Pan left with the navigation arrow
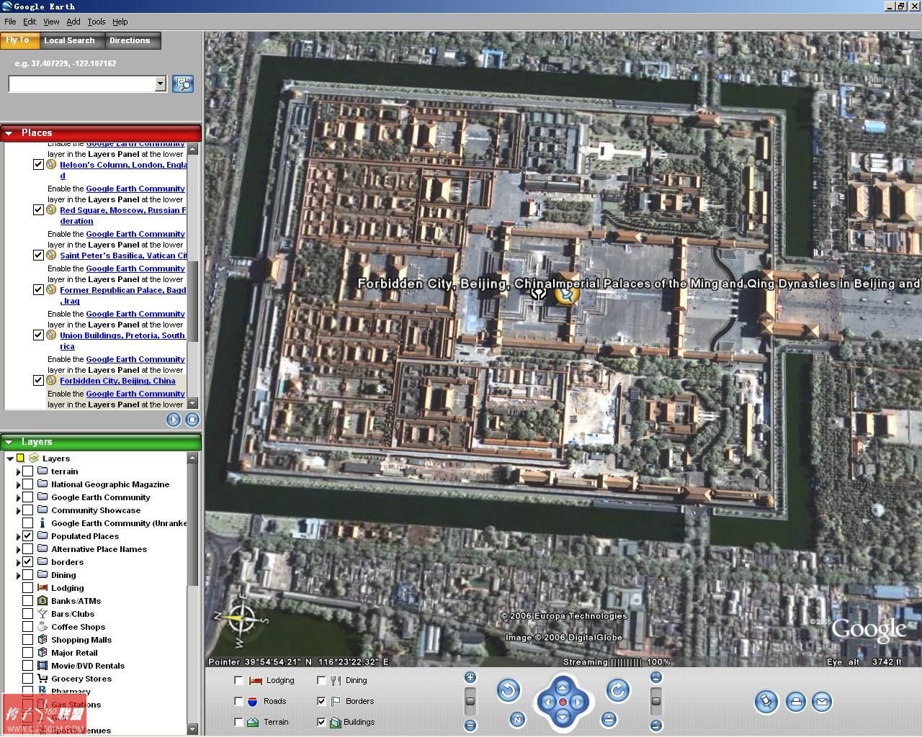This screenshot has width=922, height=737. 548,702
